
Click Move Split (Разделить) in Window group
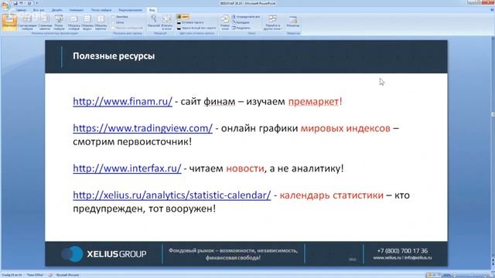pyautogui.click(x=241, y=28)
